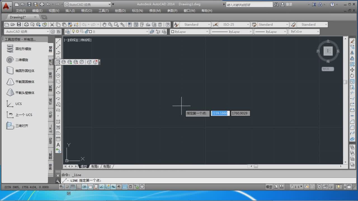Viewport: 358px width, 201px height.
Task: Select the Circle draw tool
Action: pos(58,75)
